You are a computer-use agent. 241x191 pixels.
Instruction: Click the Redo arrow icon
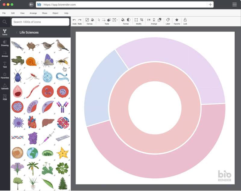tap(80, 20)
